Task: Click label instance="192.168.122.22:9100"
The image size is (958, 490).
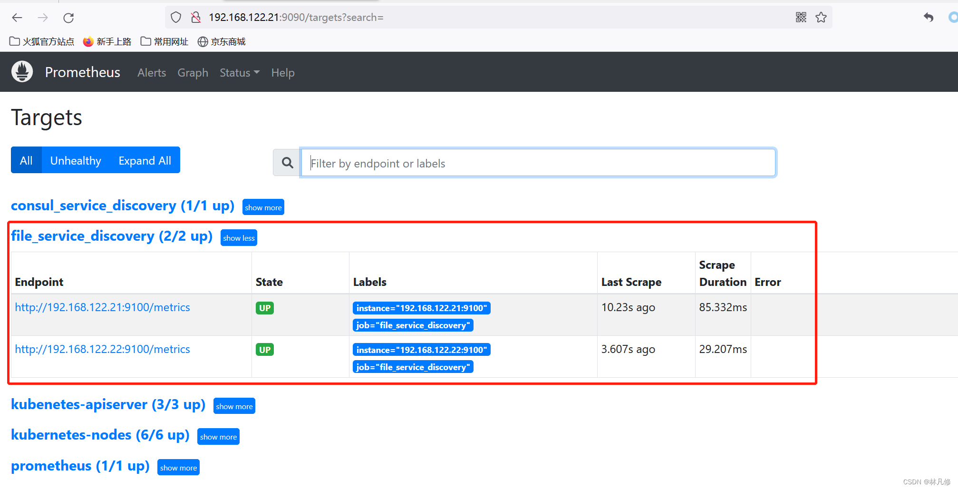Action: pyautogui.click(x=422, y=350)
